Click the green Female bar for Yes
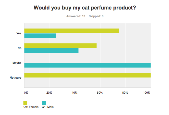169x115 pixels. pos(72,31)
